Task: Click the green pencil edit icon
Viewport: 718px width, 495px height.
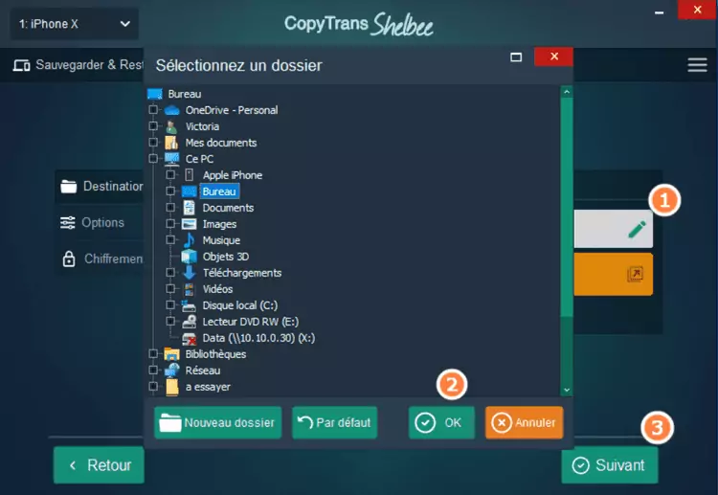Action: pos(637,230)
